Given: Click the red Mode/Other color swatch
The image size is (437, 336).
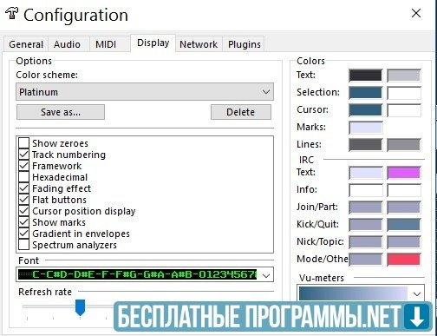Looking at the screenshot, I should click(403, 260).
